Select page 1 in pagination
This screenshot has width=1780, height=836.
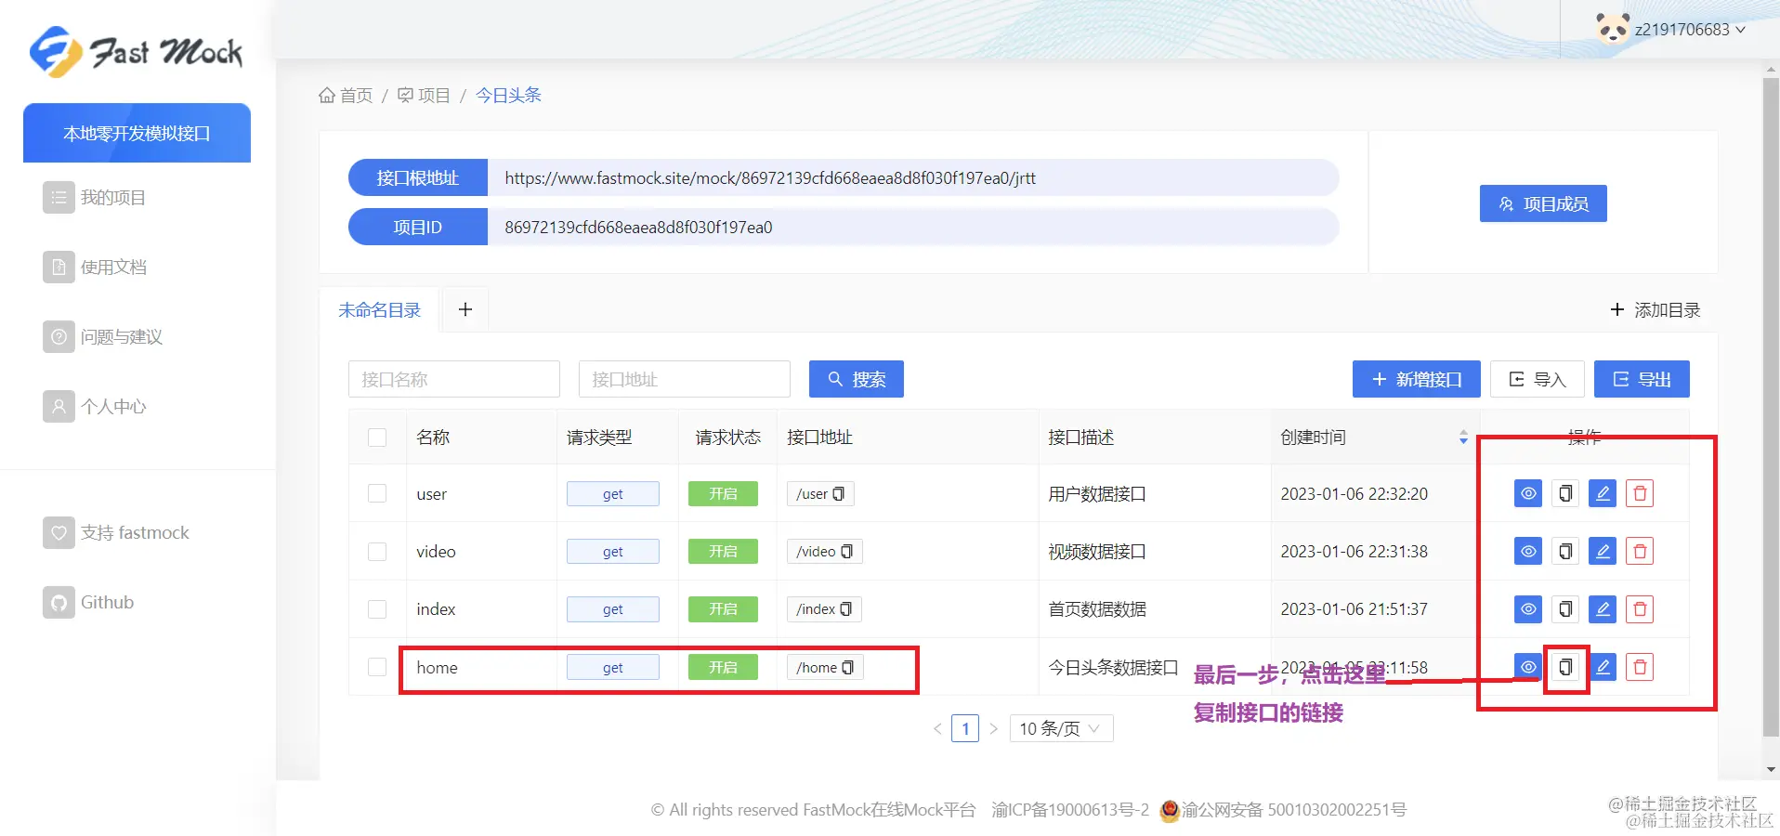click(x=965, y=728)
